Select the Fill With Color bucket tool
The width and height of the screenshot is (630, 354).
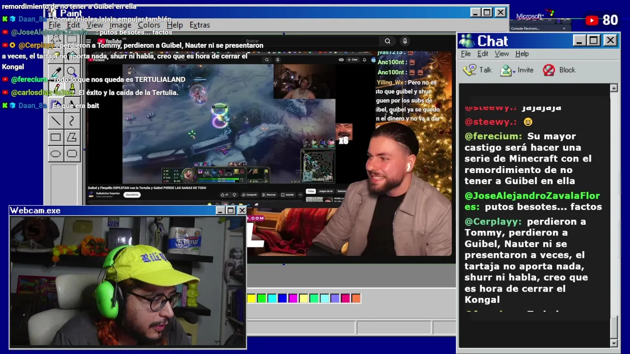[72, 55]
